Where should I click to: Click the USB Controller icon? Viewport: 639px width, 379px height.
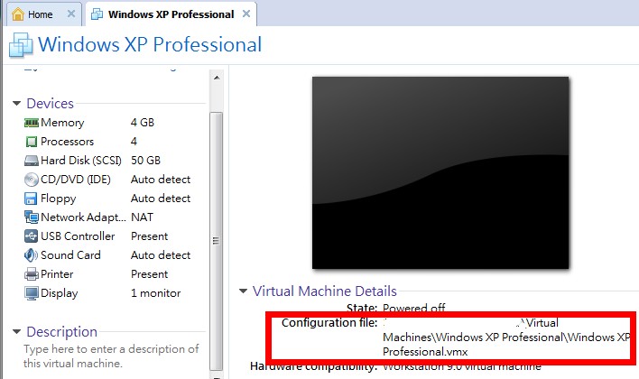31,236
